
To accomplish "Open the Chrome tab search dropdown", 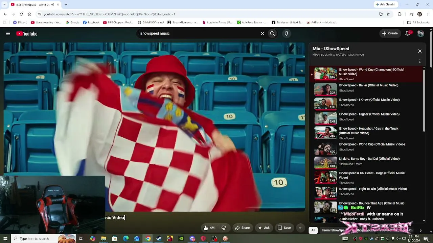I will click(5, 4).
